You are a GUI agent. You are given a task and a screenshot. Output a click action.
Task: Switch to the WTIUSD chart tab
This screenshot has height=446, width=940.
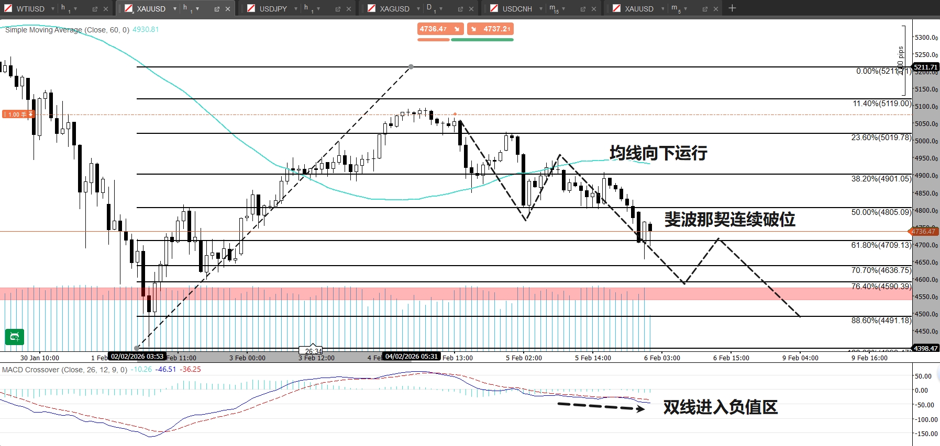[x=30, y=9]
